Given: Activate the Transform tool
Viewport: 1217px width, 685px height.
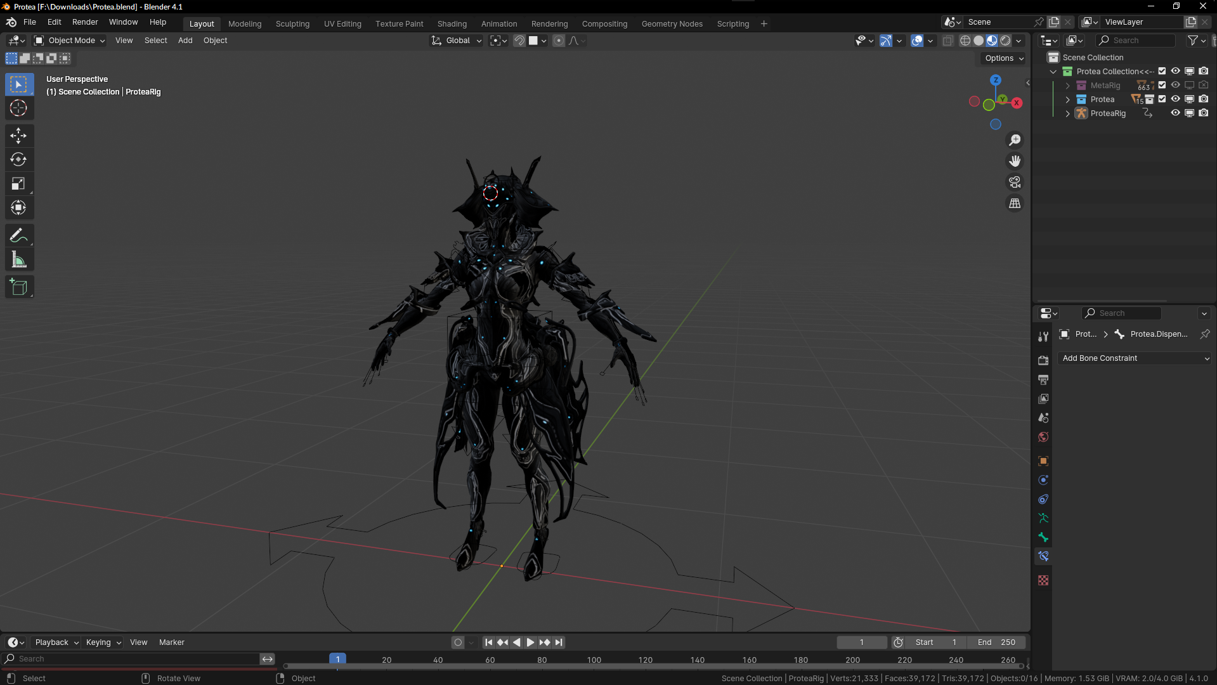Looking at the screenshot, I should pos(18,207).
